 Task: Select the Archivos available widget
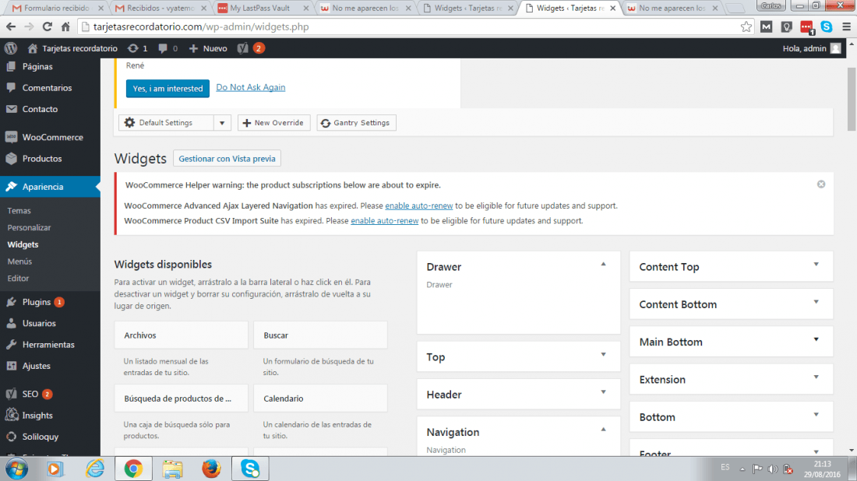click(181, 335)
